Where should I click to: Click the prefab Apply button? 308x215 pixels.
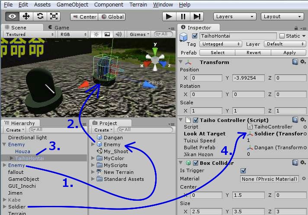[289, 53]
